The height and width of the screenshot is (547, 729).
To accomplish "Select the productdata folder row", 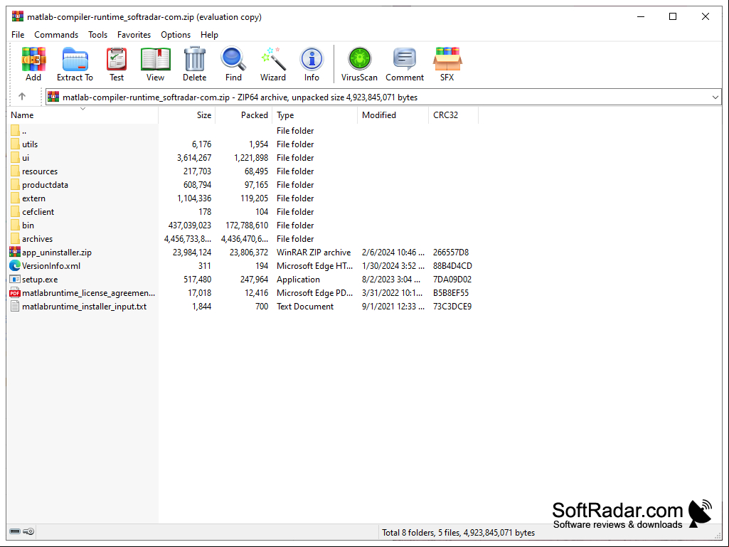I will pyautogui.click(x=244, y=185).
